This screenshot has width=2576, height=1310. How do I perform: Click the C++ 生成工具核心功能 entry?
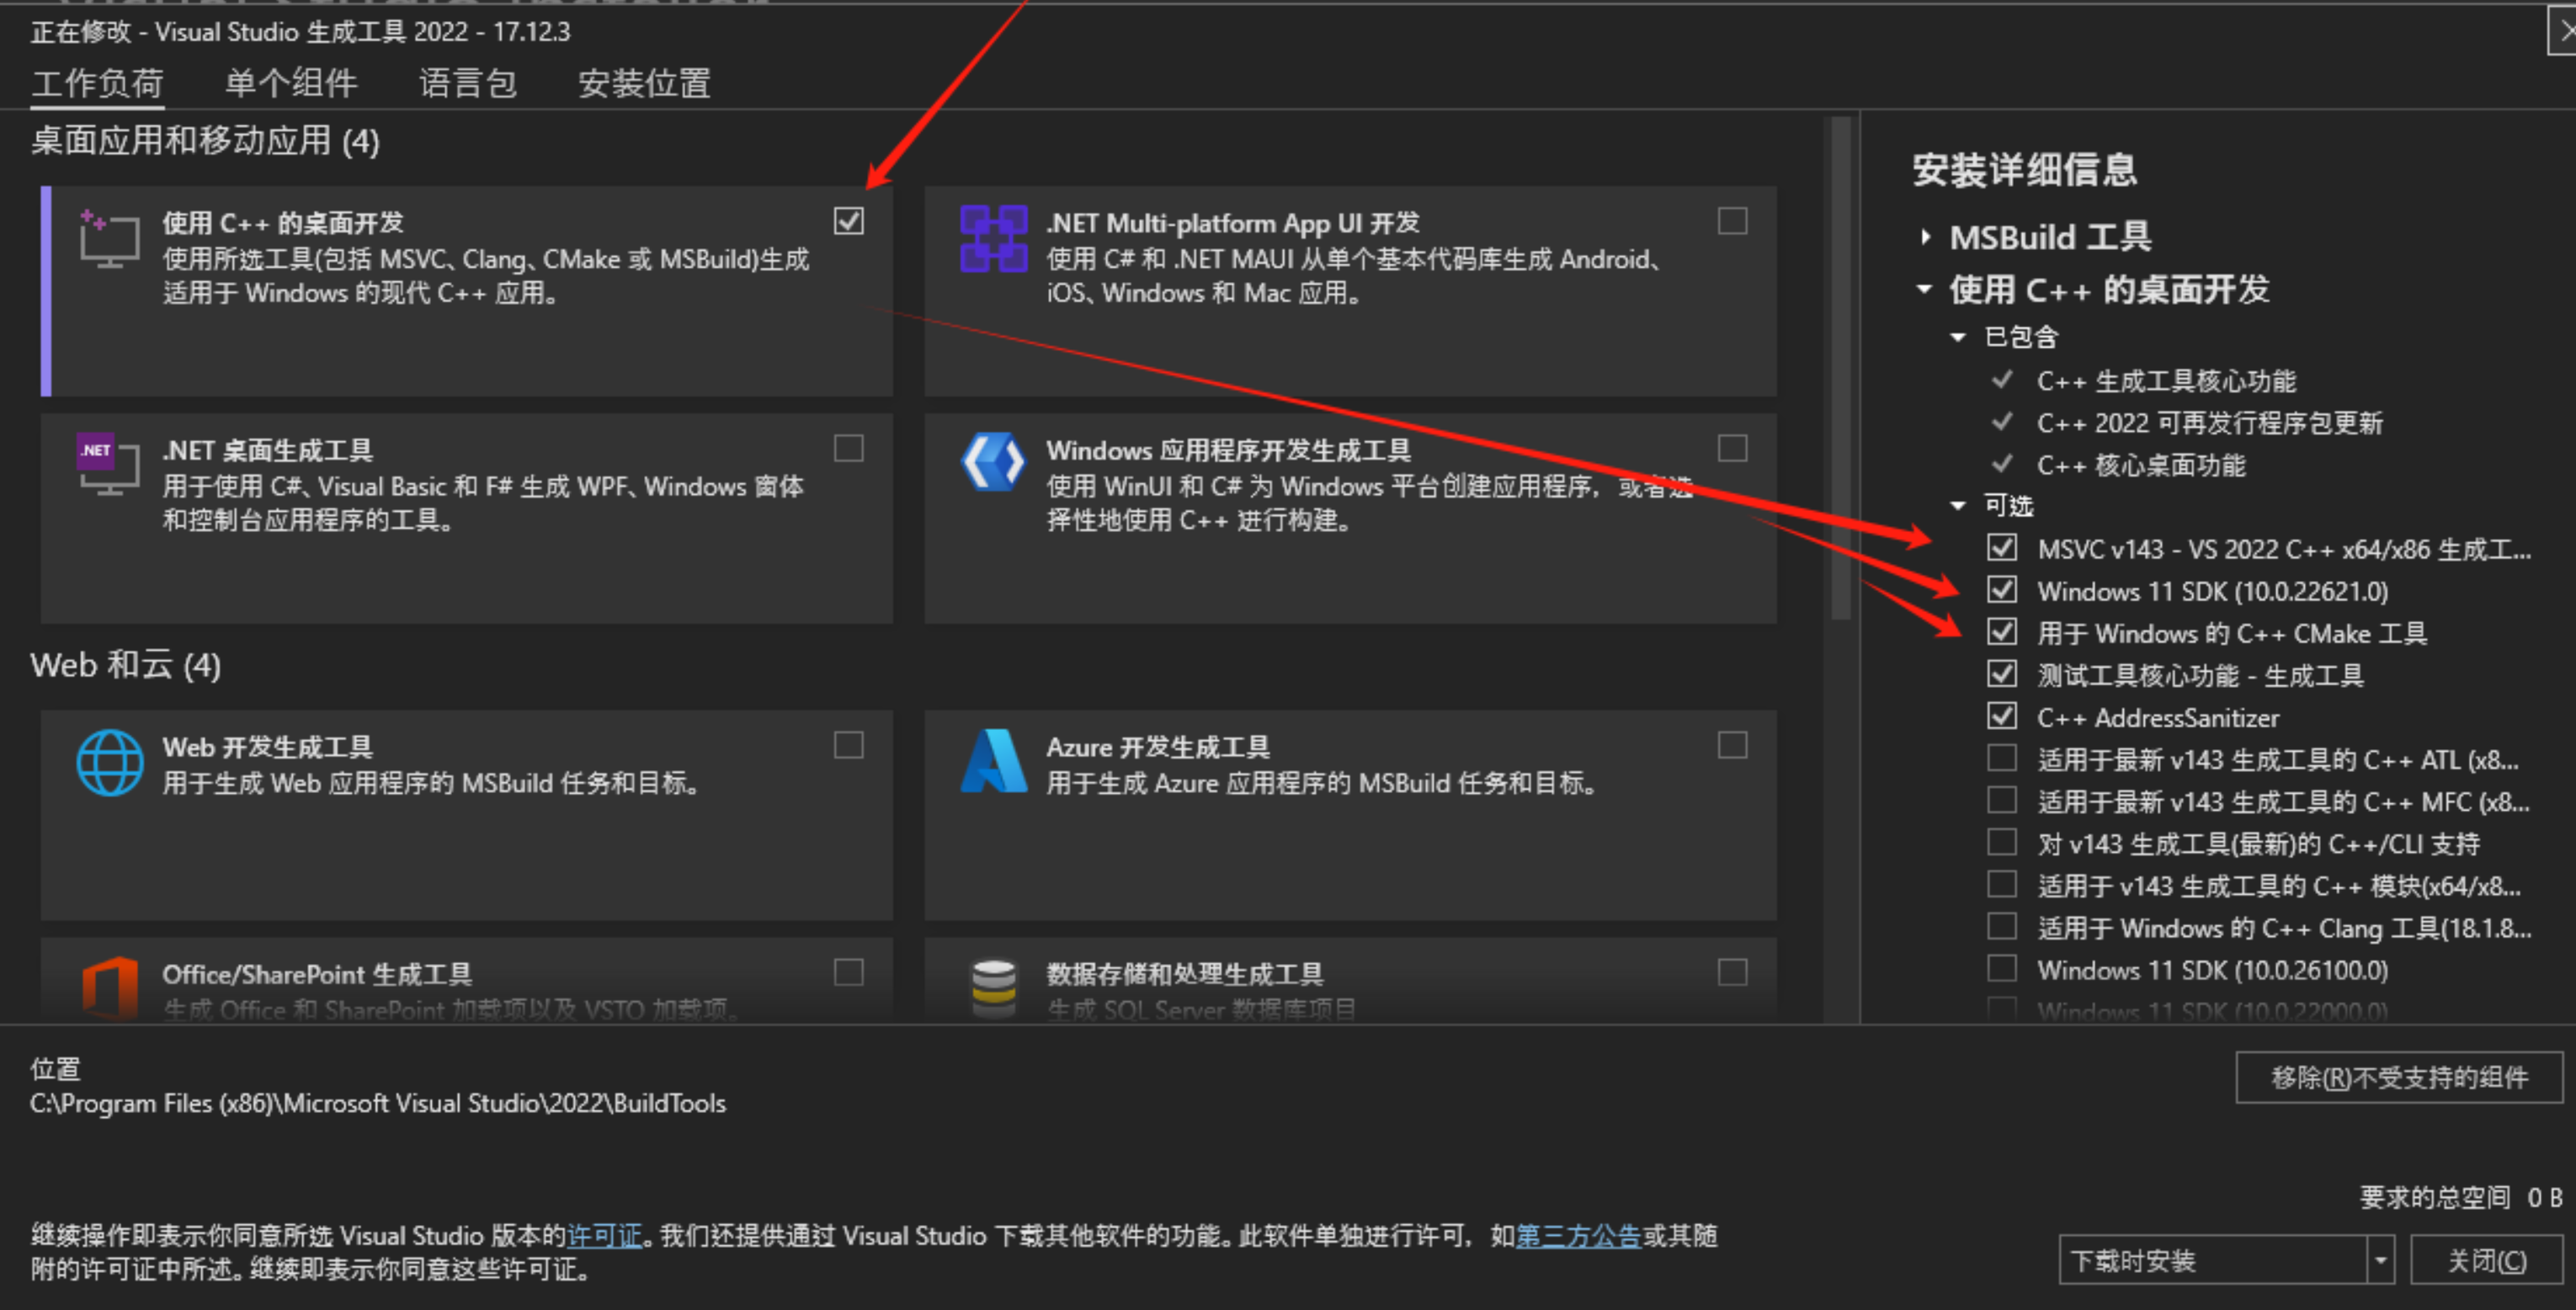(2166, 381)
